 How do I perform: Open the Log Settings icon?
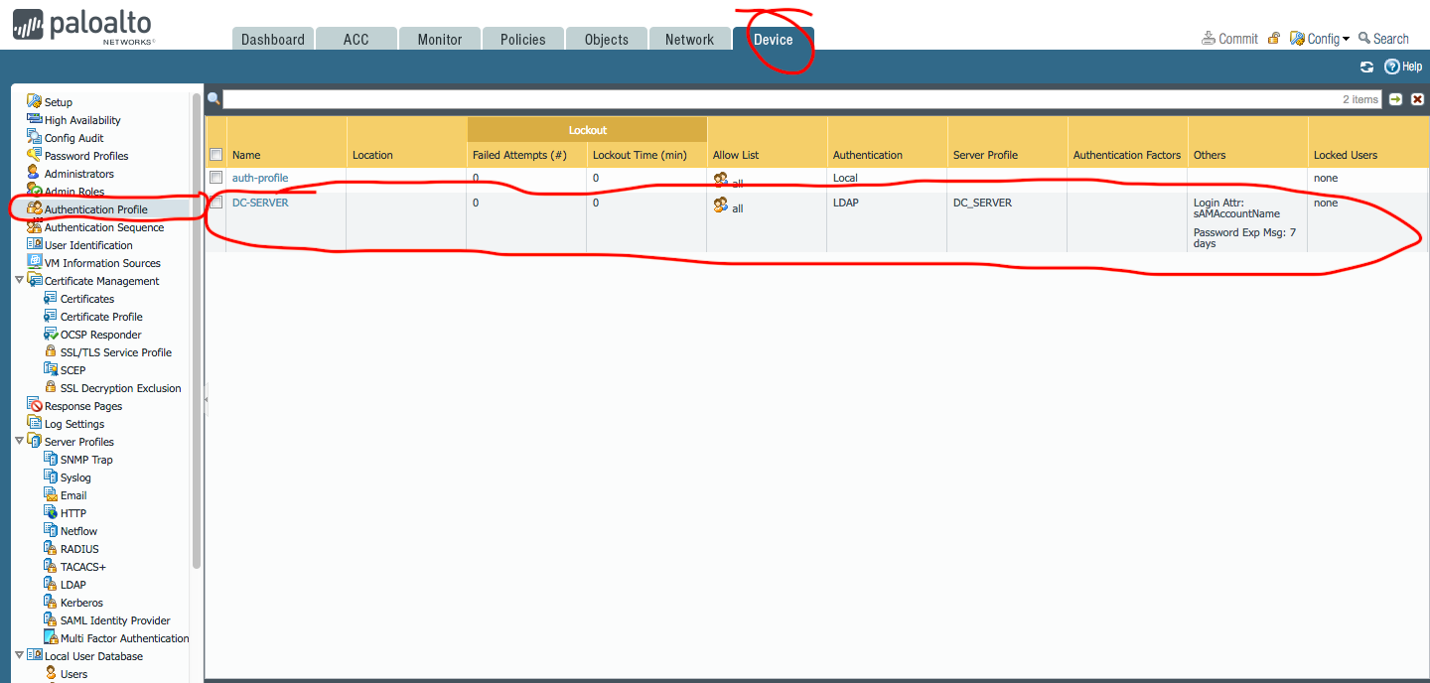click(35, 423)
